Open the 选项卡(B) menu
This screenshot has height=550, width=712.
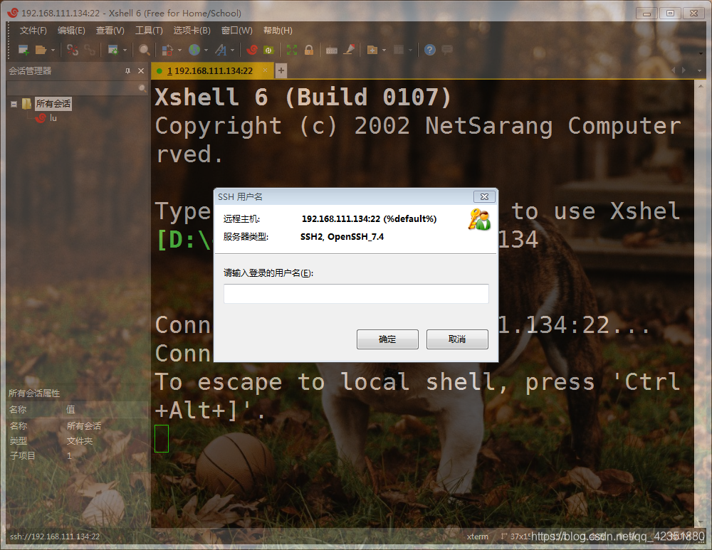[x=192, y=31]
